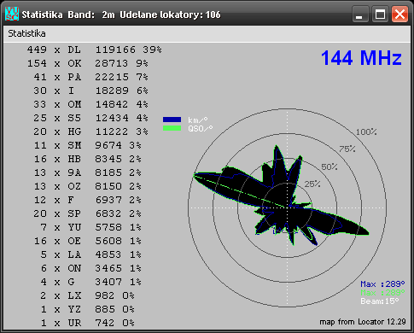Screen dimensions: 414x333
Task: Click the map from Locator 12.29 text
Action: click(363, 322)
